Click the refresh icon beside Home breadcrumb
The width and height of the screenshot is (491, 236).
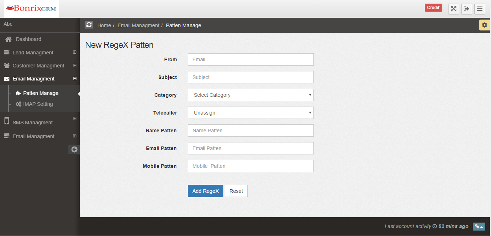(89, 25)
